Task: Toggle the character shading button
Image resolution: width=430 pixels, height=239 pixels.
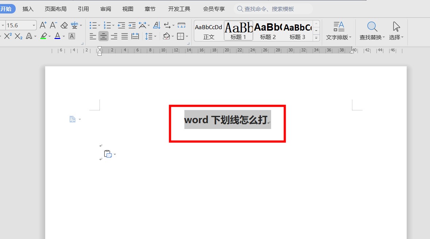Action: point(72,36)
